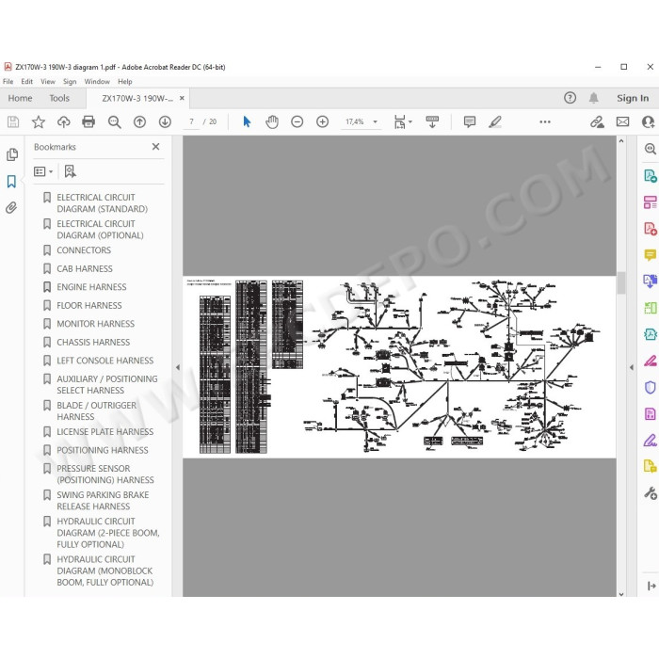Open the Window menu
Viewport: 659px width, 659px height.
point(97,82)
